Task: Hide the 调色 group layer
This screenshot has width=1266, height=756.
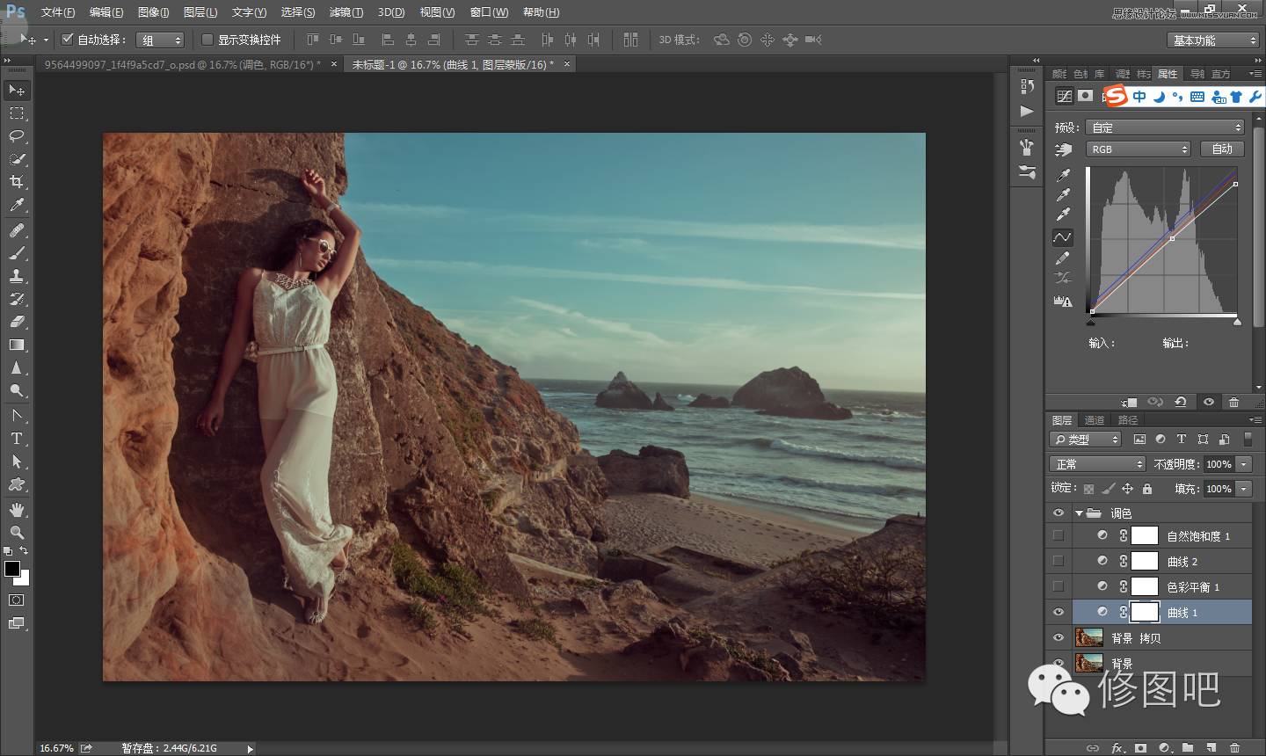Action: pyautogui.click(x=1058, y=513)
